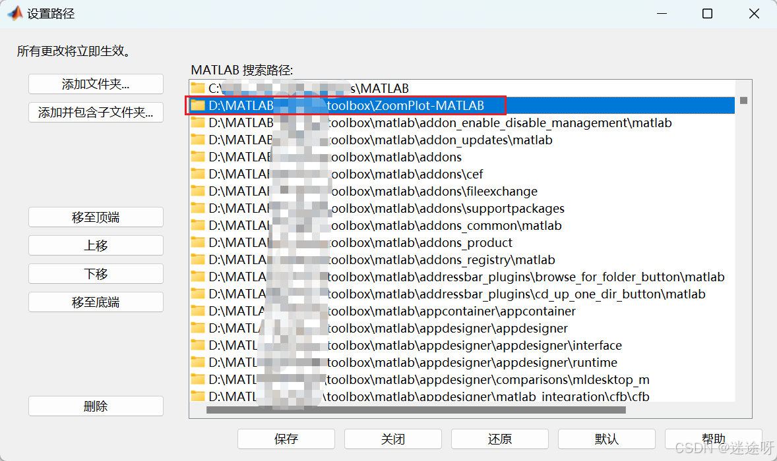Click the Save (保存) button
This screenshot has width=777, height=461.
point(286,439)
